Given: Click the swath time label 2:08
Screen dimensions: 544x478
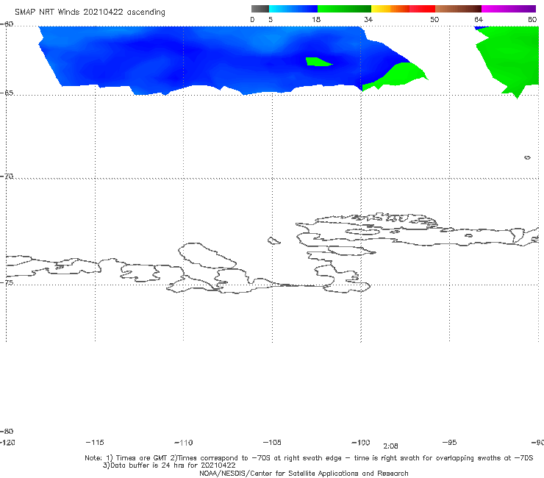Looking at the screenshot, I should coord(390,446).
